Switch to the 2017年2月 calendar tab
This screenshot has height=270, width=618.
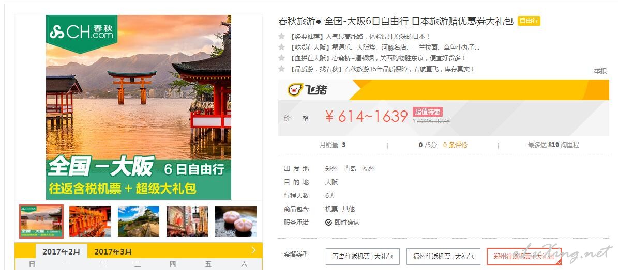coord(62,251)
